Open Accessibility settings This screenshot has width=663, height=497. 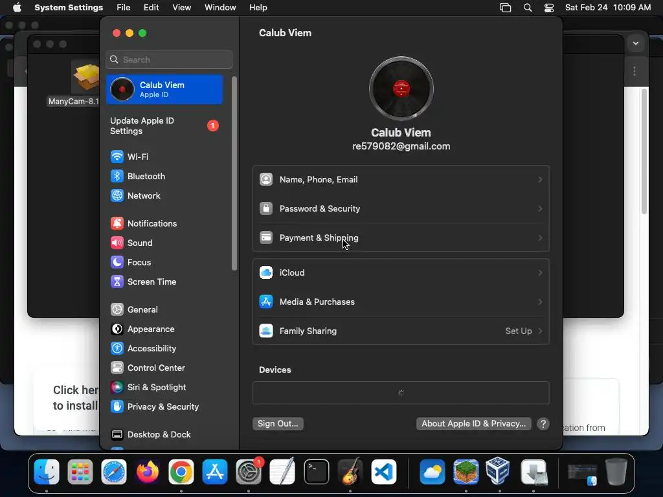pos(143,349)
